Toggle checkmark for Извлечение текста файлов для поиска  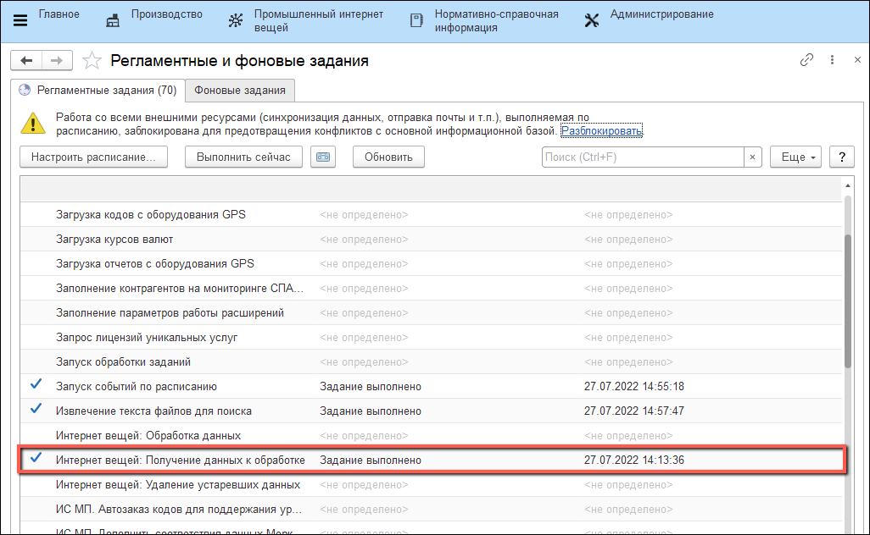pyautogui.click(x=36, y=411)
